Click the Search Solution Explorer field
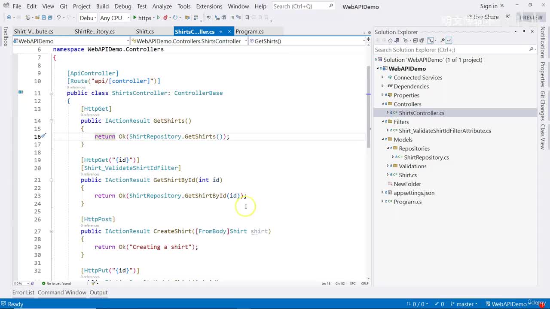This screenshot has height=309, width=550. pyautogui.click(x=455, y=50)
